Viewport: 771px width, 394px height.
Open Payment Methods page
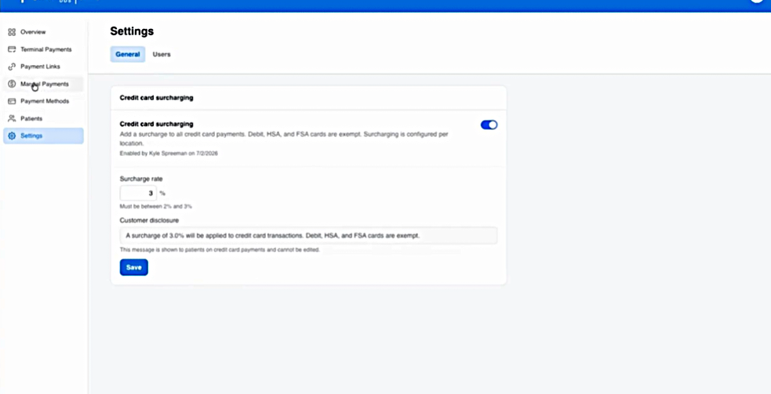point(43,101)
